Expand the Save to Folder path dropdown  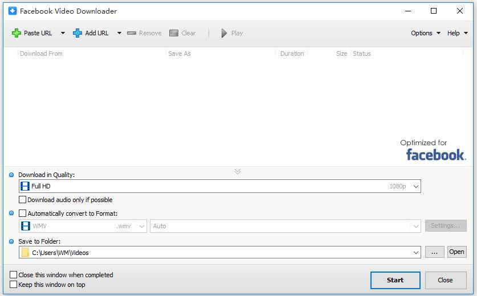coord(416,253)
